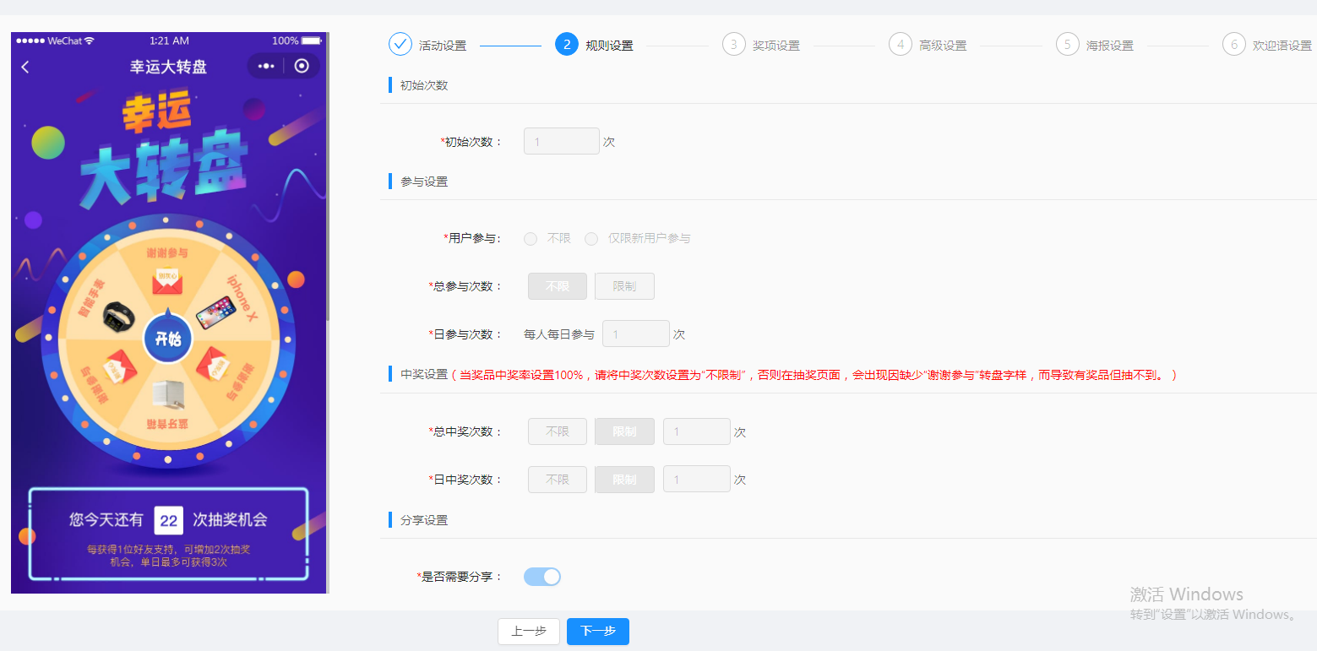Click the smartwatch prize image on wheel

(x=119, y=317)
